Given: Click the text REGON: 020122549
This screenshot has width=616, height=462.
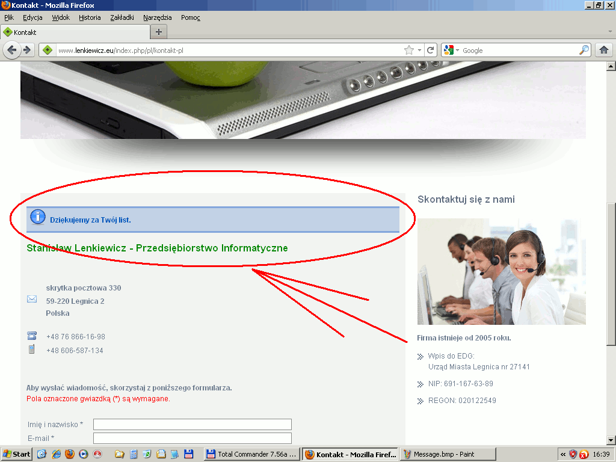Looking at the screenshot, I should point(462,400).
